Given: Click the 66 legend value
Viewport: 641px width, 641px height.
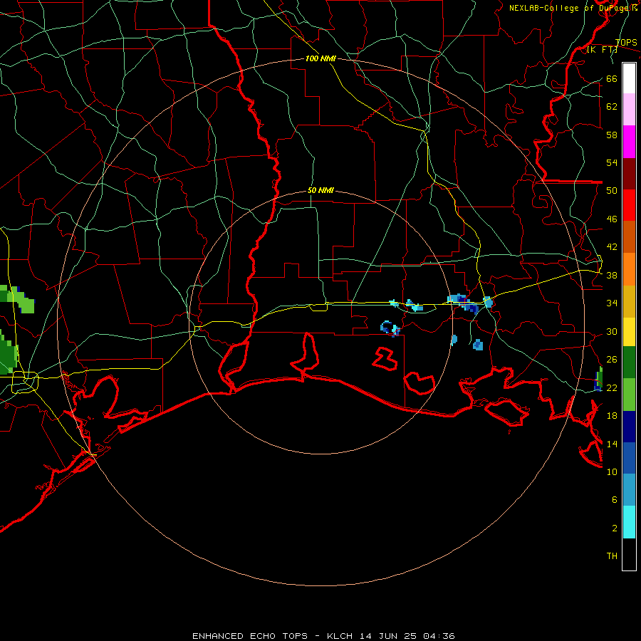Looking at the screenshot, I should 612,78.
